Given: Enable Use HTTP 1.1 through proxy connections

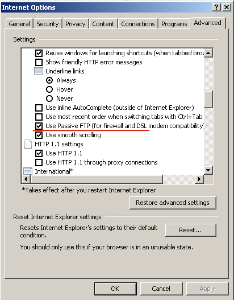Looking at the screenshot, I should click(39, 162).
